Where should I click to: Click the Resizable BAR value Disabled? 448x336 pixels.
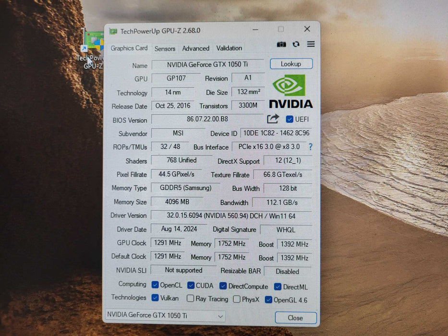tap(288, 271)
